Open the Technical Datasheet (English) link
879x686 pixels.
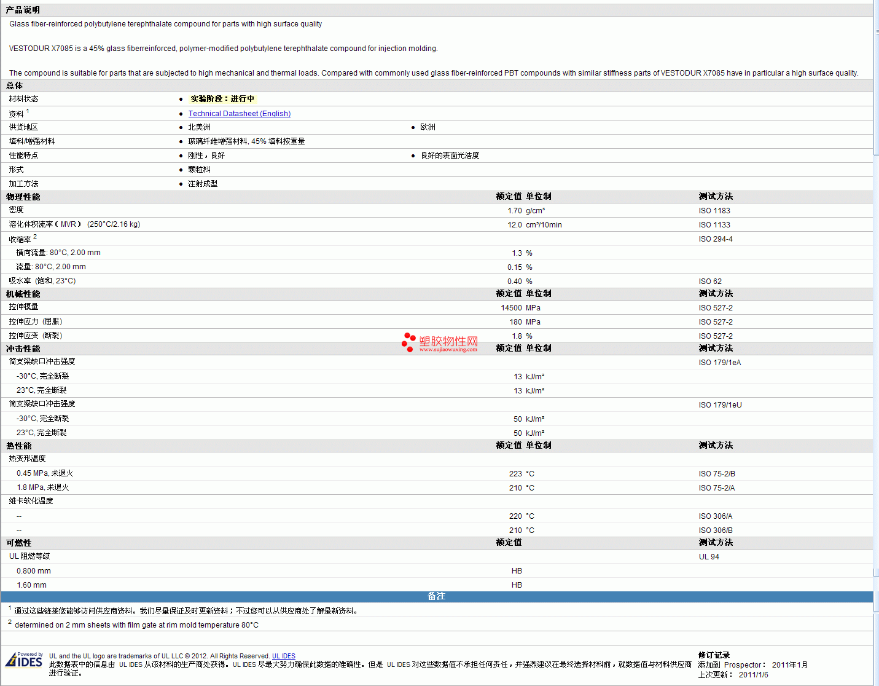240,114
